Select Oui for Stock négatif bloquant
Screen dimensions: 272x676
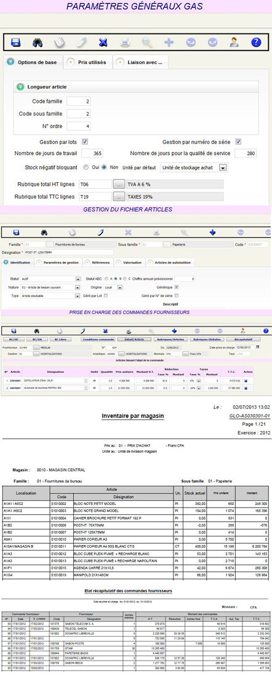coord(86,167)
